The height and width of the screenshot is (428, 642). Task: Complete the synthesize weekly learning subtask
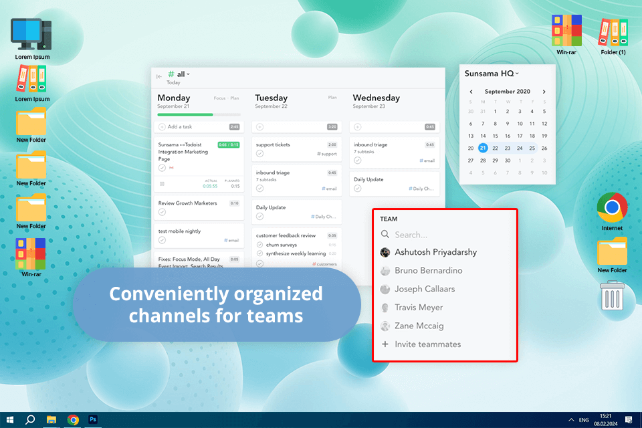(x=259, y=253)
